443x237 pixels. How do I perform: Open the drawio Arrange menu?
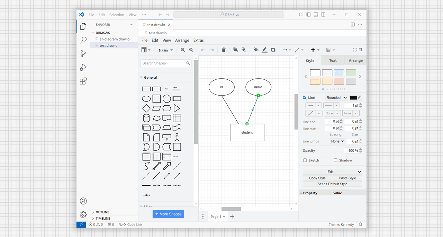182,41
